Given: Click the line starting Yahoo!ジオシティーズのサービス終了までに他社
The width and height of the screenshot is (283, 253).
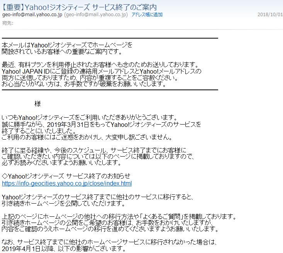Looking at the screenshot, I should click(98, 197).
